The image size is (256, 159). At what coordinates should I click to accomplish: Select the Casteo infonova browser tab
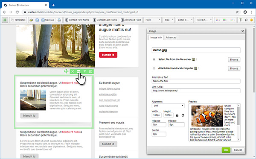coord(25,5)
